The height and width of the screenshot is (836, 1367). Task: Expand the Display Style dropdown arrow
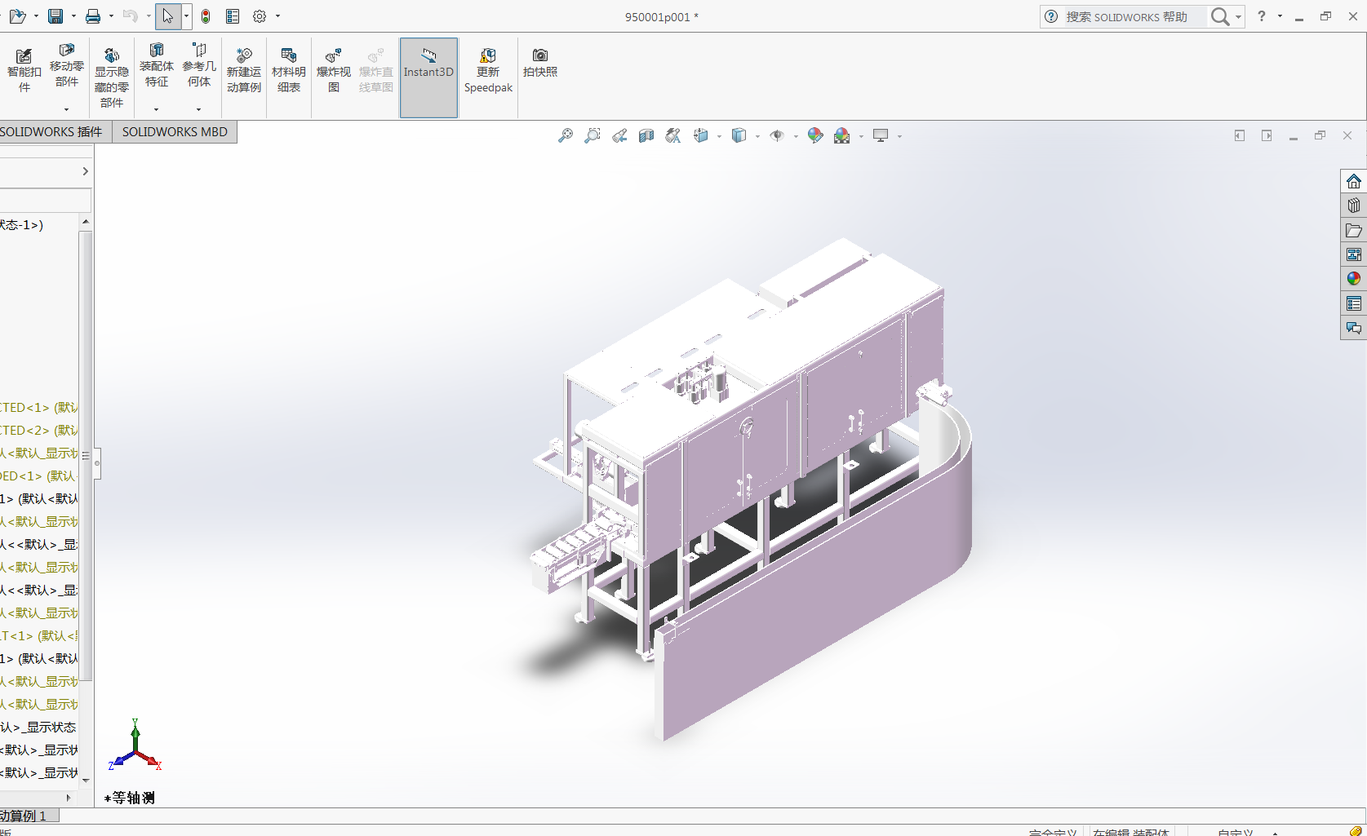[x=757, y=136]
